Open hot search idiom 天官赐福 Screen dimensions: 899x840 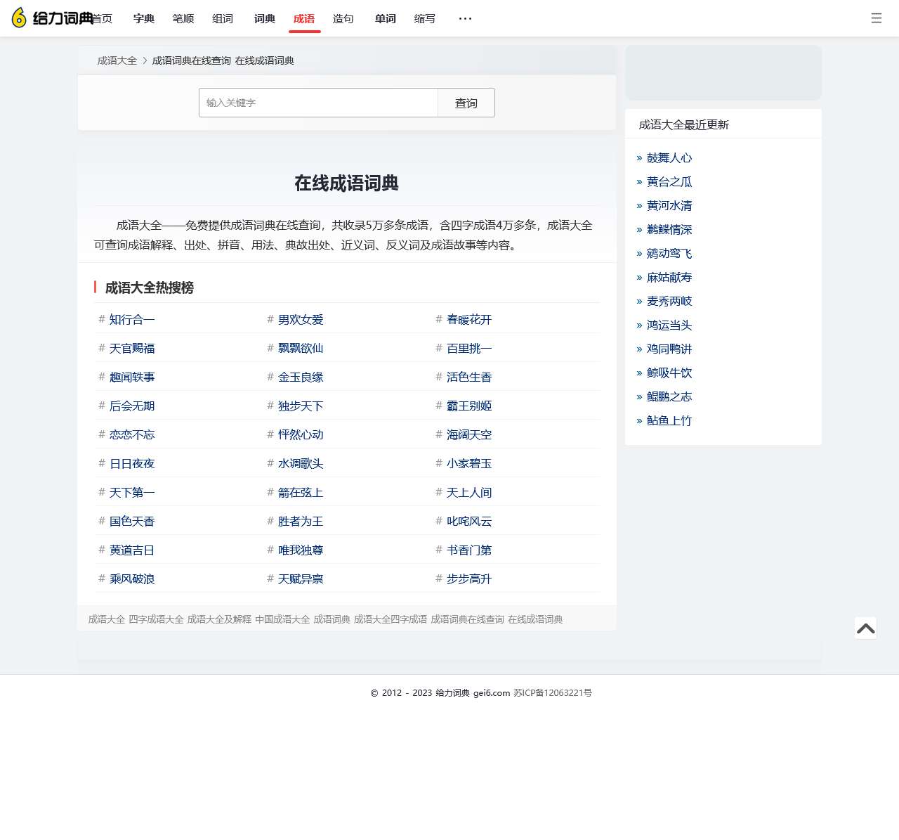132,348
